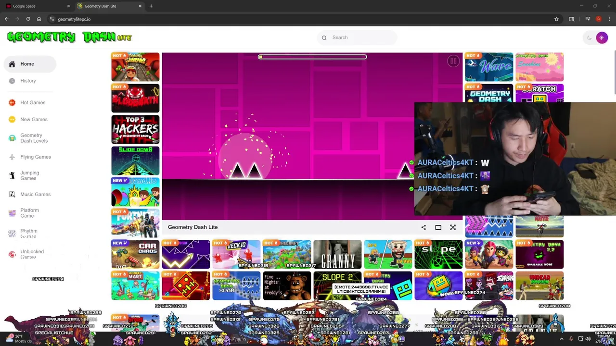Open a new browser tab
616x346 pixels.
tap(151, 6)
